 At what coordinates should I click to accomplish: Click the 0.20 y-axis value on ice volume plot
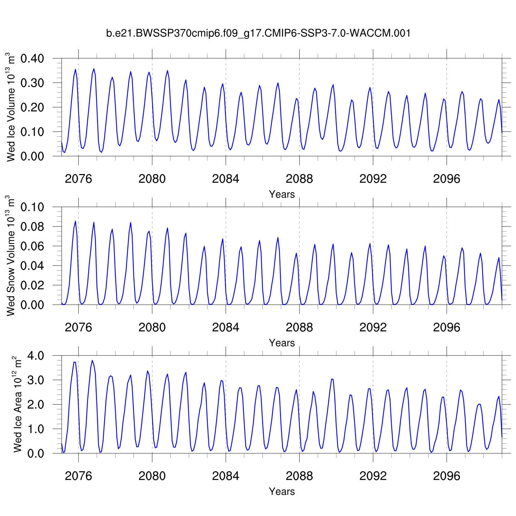click(x=32, y=107)
